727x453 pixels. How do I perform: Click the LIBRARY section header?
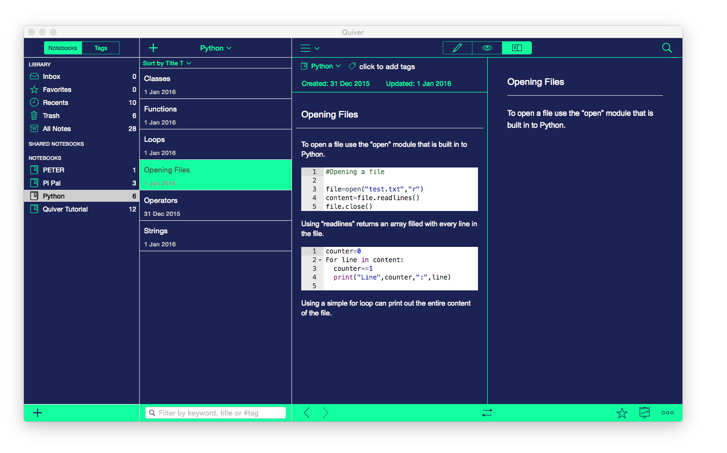[40, 65]
